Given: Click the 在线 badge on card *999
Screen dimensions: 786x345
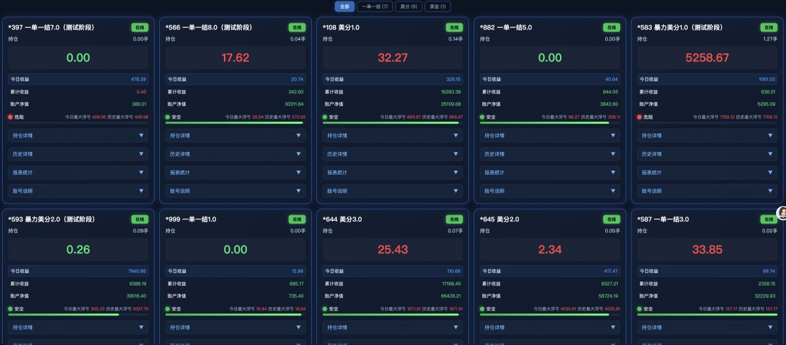Looking at the screenshot, I should [297, 219].
